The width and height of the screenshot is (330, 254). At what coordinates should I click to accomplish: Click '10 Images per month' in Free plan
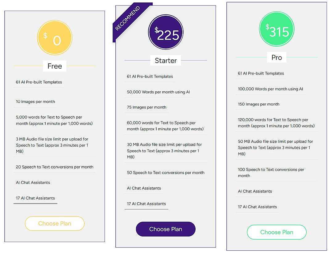35,101
